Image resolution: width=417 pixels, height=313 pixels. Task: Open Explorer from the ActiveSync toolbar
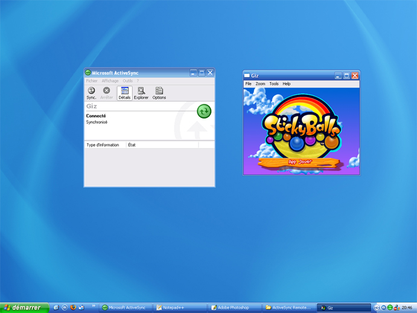141,93
